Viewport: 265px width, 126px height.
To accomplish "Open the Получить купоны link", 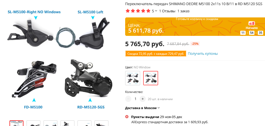I will (203, 54).
